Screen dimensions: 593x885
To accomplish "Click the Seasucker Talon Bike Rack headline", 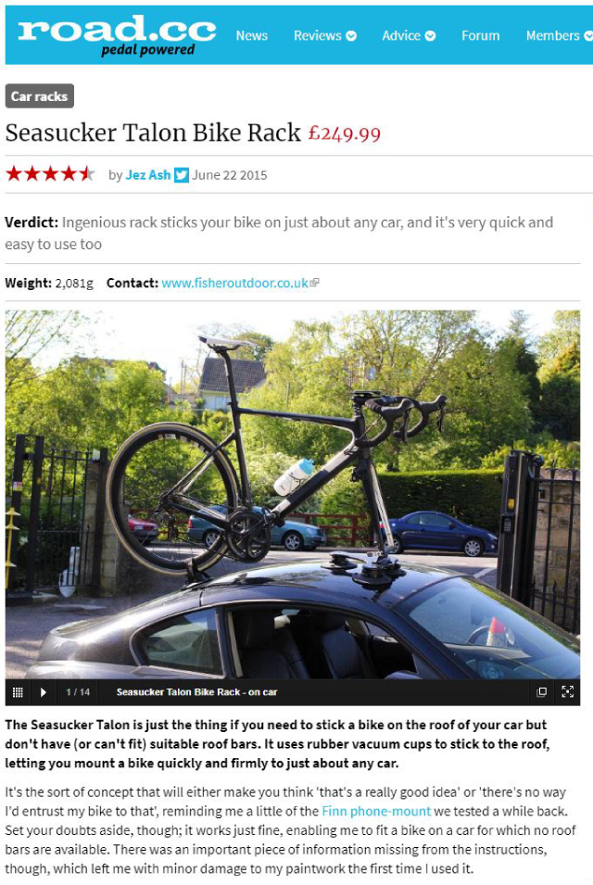I will point(153,133).
